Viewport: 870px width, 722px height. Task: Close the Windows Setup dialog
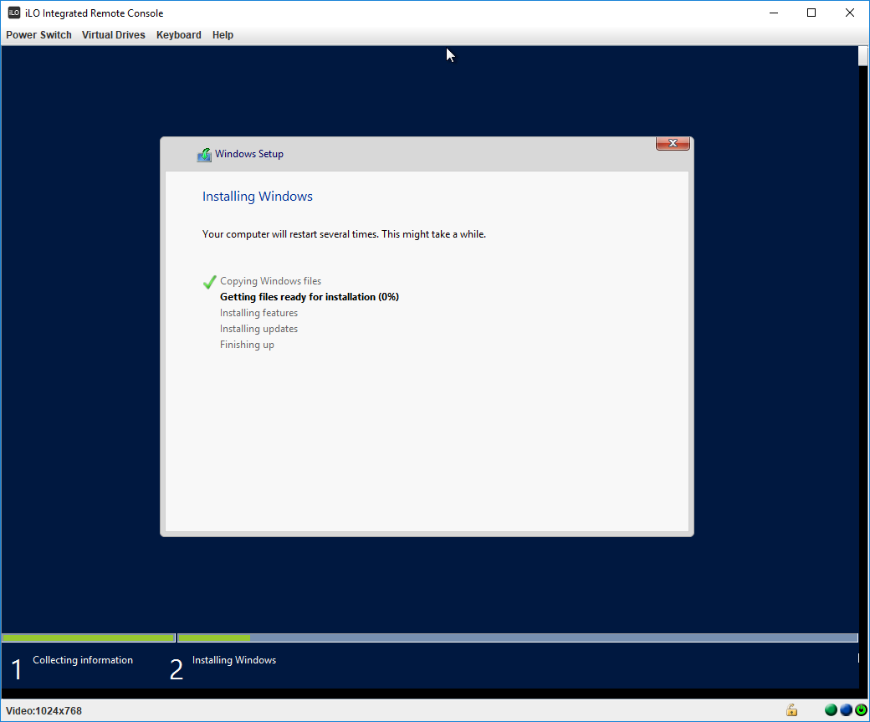coord(673,144)
